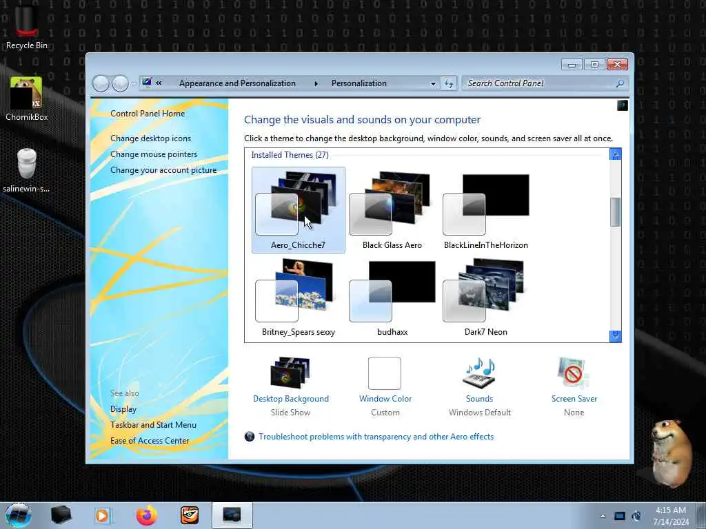Maximize the Personalization window

coord(594,65)
